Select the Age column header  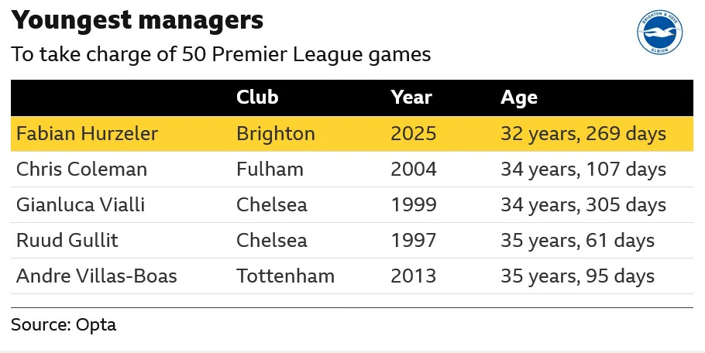pyautogui.click(x=519, y=98)
